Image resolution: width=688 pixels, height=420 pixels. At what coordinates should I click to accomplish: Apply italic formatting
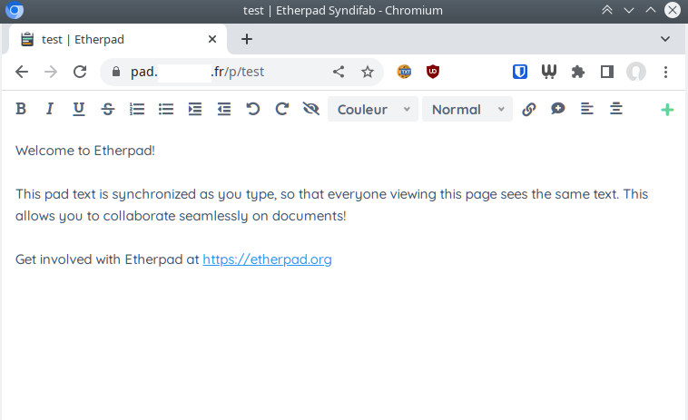tap(50, 109)
